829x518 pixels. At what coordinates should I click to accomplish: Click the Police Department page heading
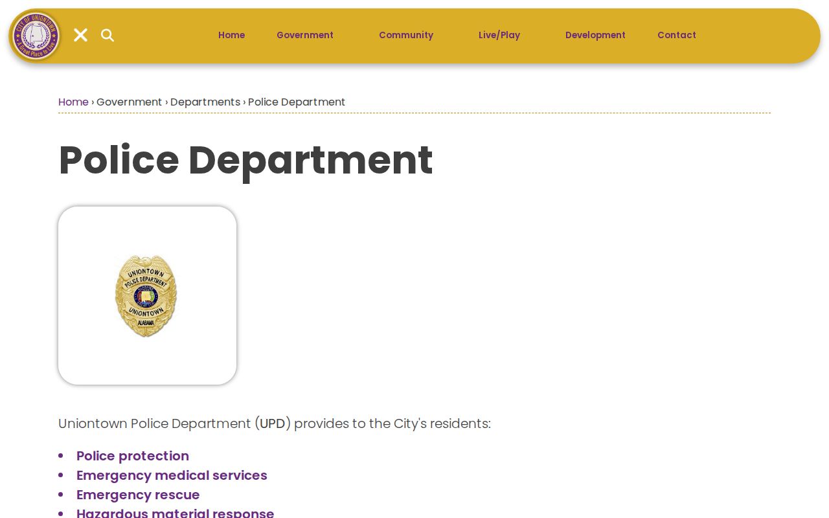[245, 160]
